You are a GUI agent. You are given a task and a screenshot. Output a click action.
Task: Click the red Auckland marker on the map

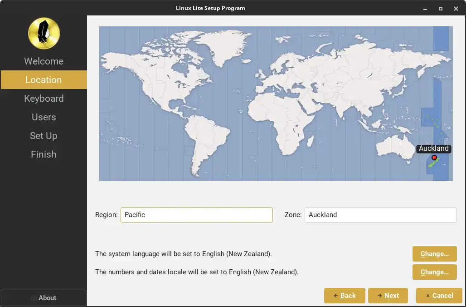tap(434, 158)
